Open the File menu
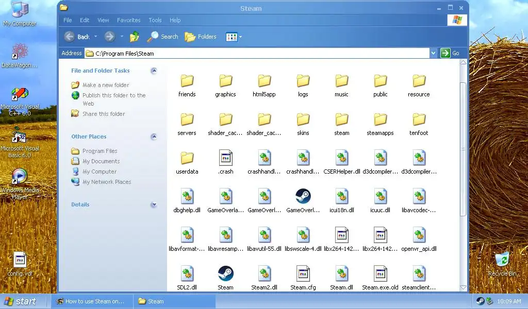Screen dimensions: 528x309 pos(68,20)
